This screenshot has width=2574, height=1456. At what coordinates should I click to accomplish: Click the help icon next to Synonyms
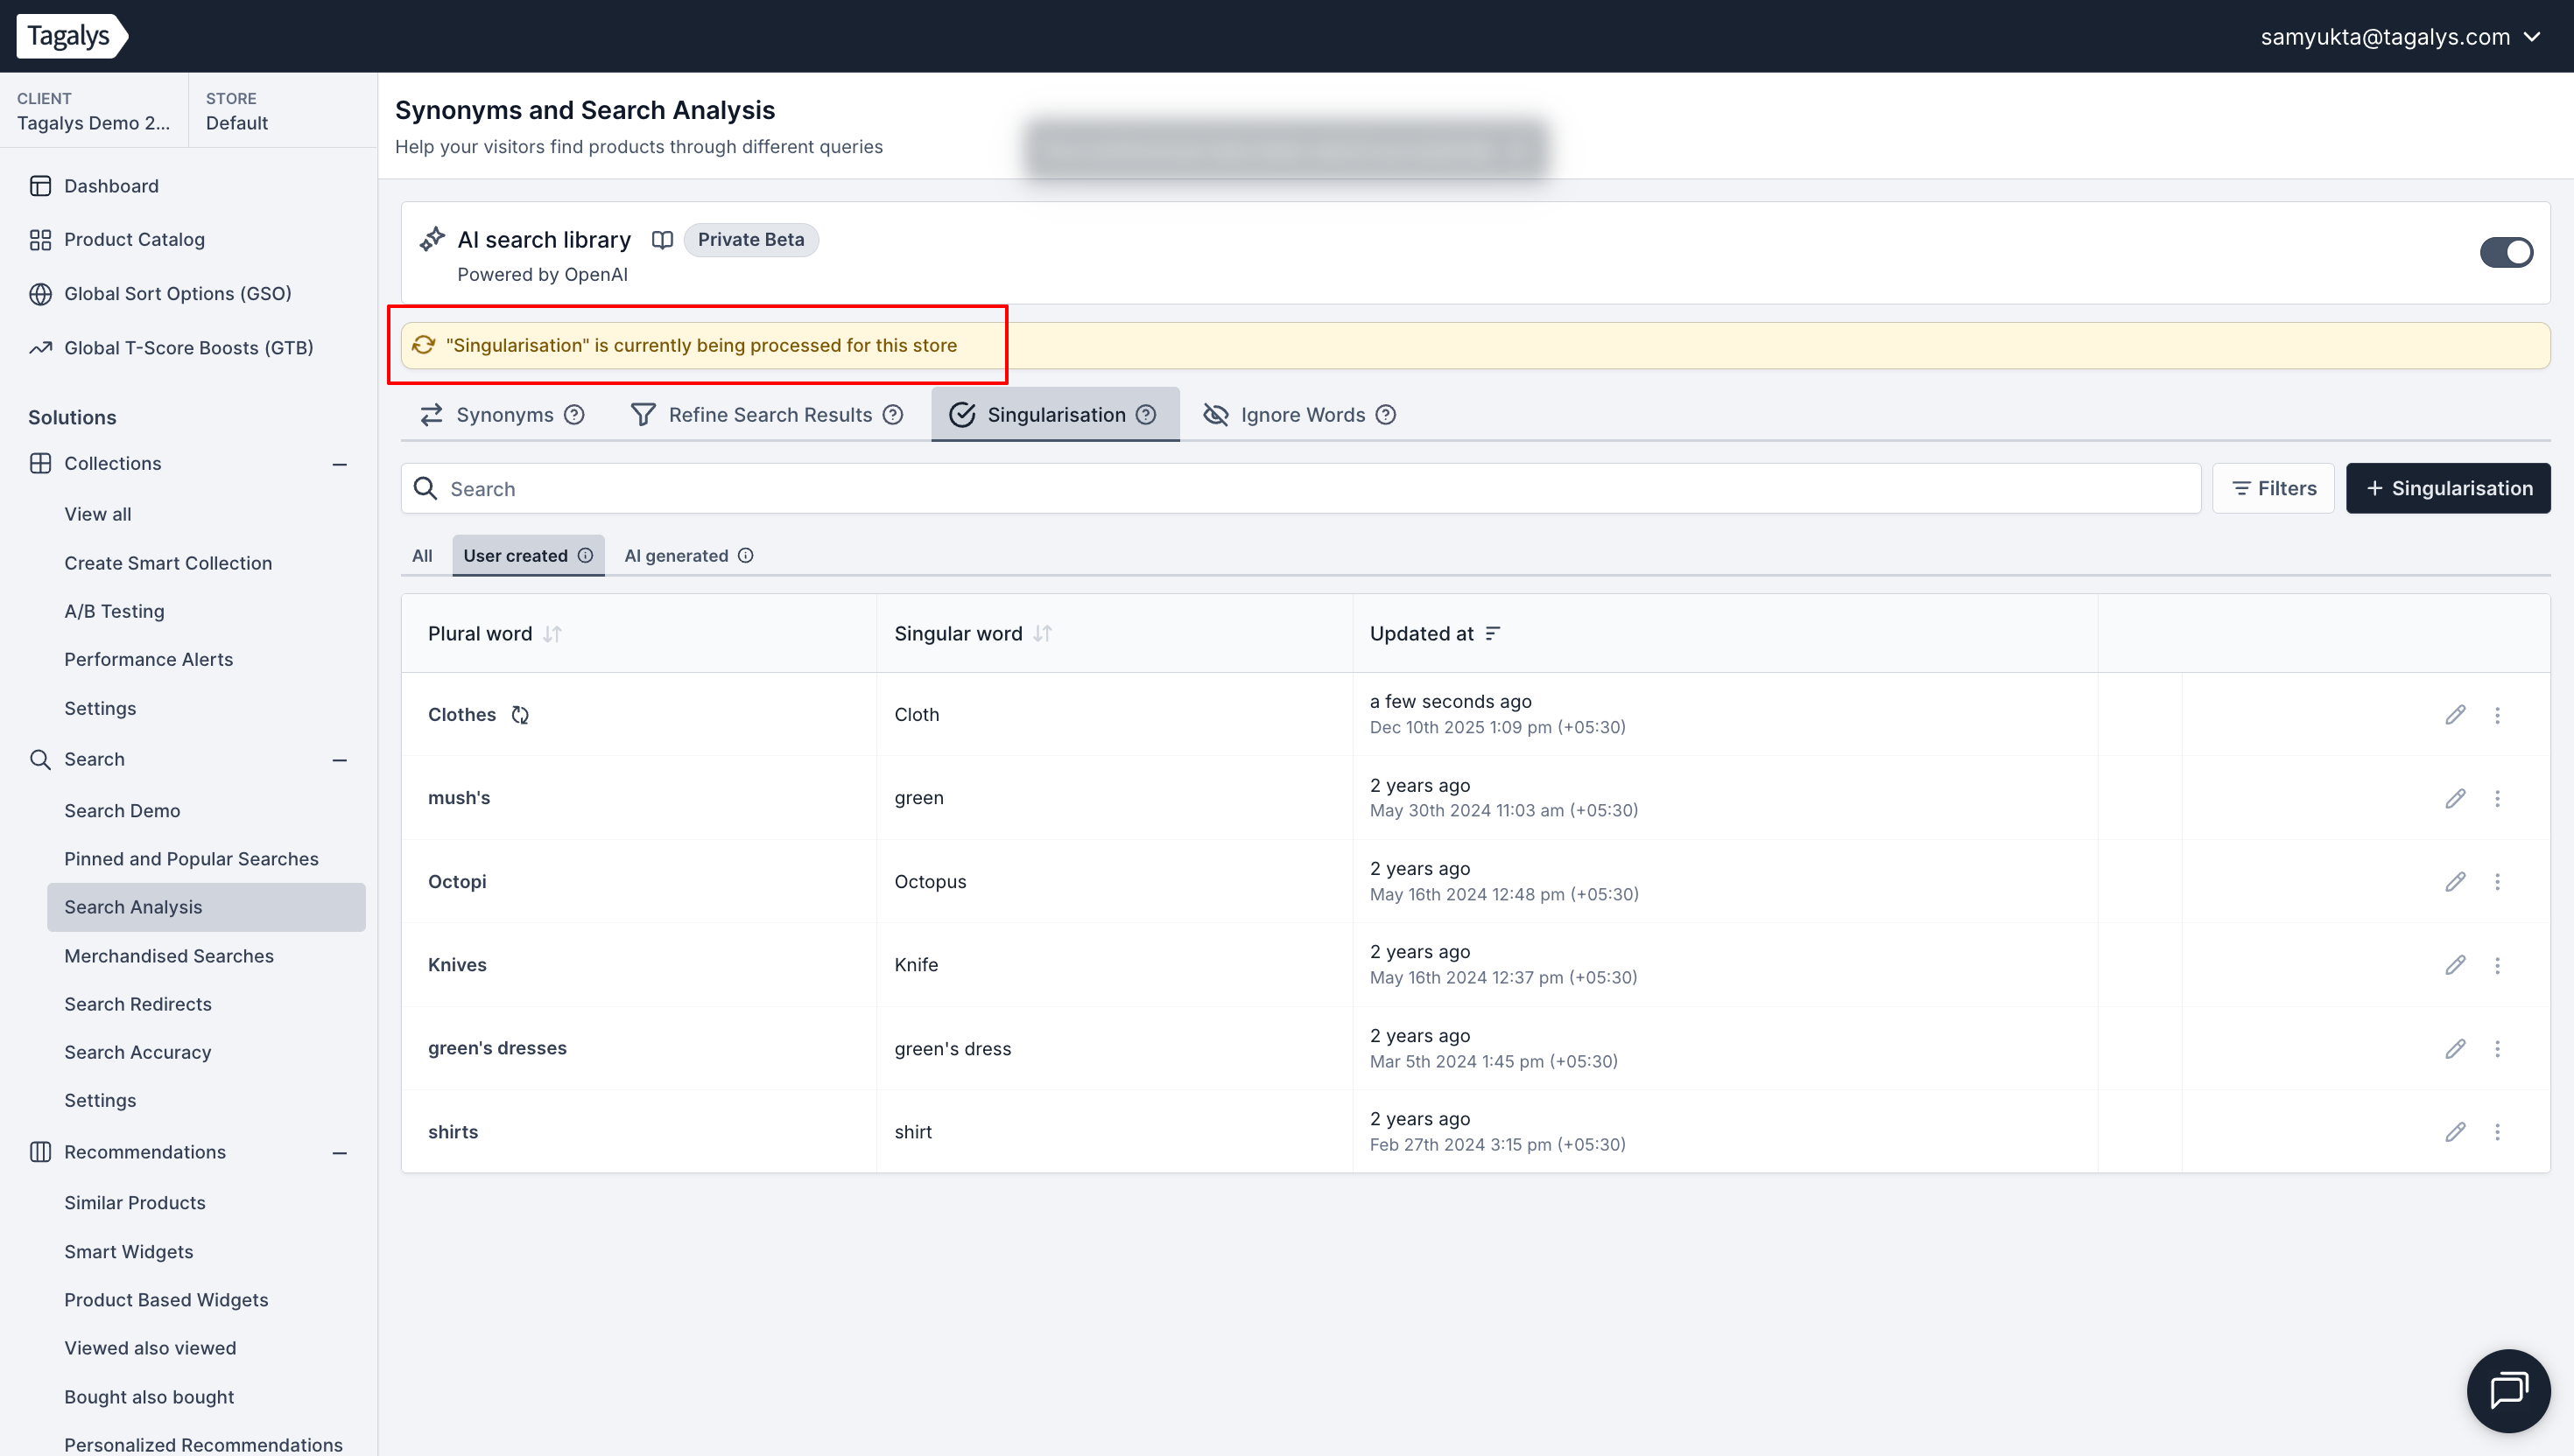click(x=574, y=415)
